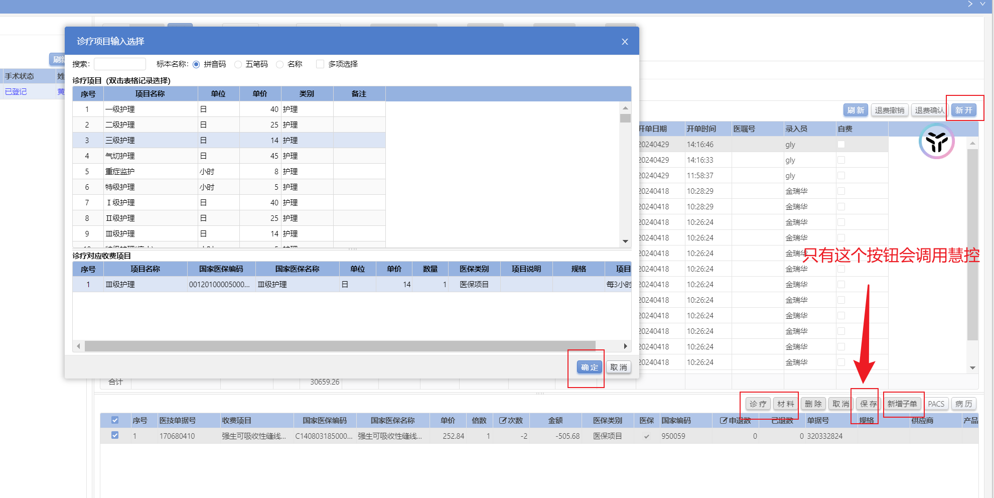Click the 诊疗项目 list vertical scrollbar thumb

click(625, 118)
